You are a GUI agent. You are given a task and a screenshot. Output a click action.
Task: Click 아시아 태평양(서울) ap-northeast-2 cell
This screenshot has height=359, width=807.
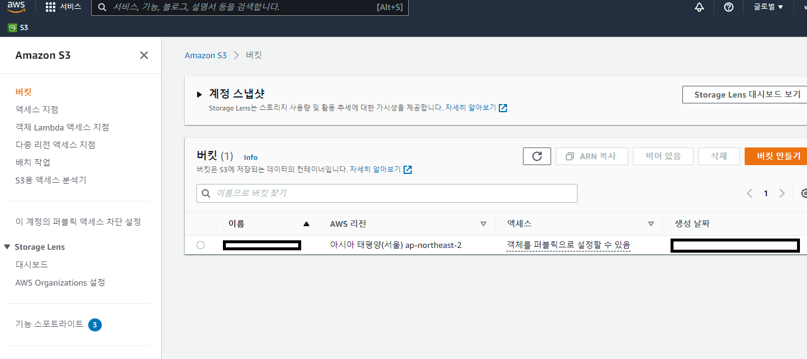tap(396, 245)
